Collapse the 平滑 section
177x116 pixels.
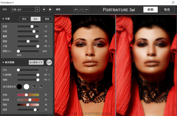3,19
